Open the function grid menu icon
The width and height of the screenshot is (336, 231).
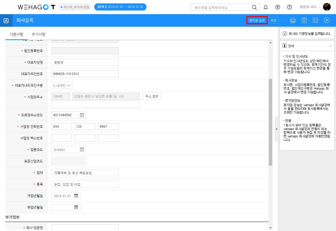327,20
